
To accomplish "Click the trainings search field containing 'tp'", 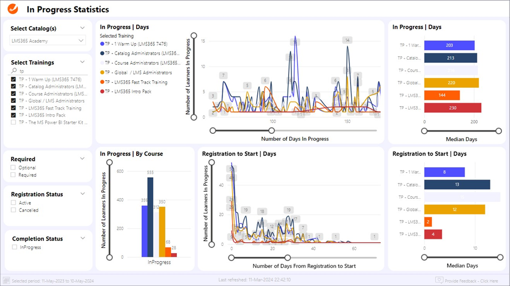I will pyautogui.click(x=49, y=71).
